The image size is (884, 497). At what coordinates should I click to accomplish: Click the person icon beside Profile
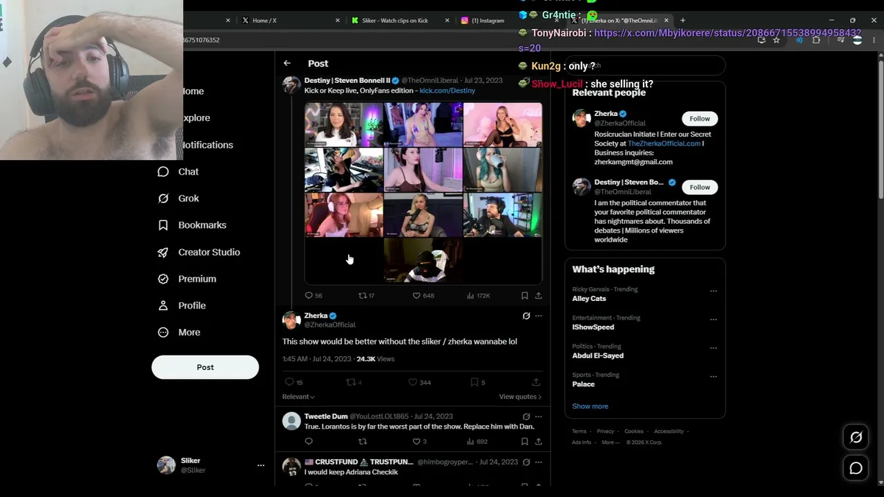click(163, 306)
